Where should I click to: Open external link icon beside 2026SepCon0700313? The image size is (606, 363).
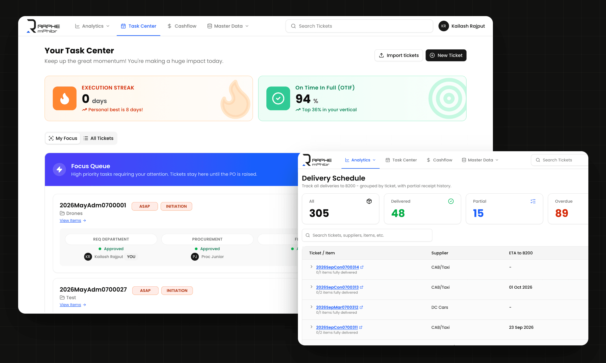tap(362, 287)
